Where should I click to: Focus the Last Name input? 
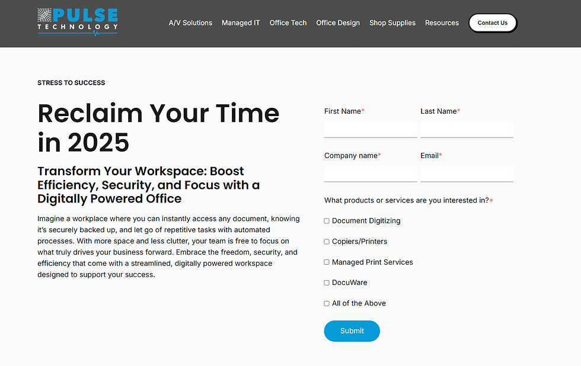click(467, 129)
